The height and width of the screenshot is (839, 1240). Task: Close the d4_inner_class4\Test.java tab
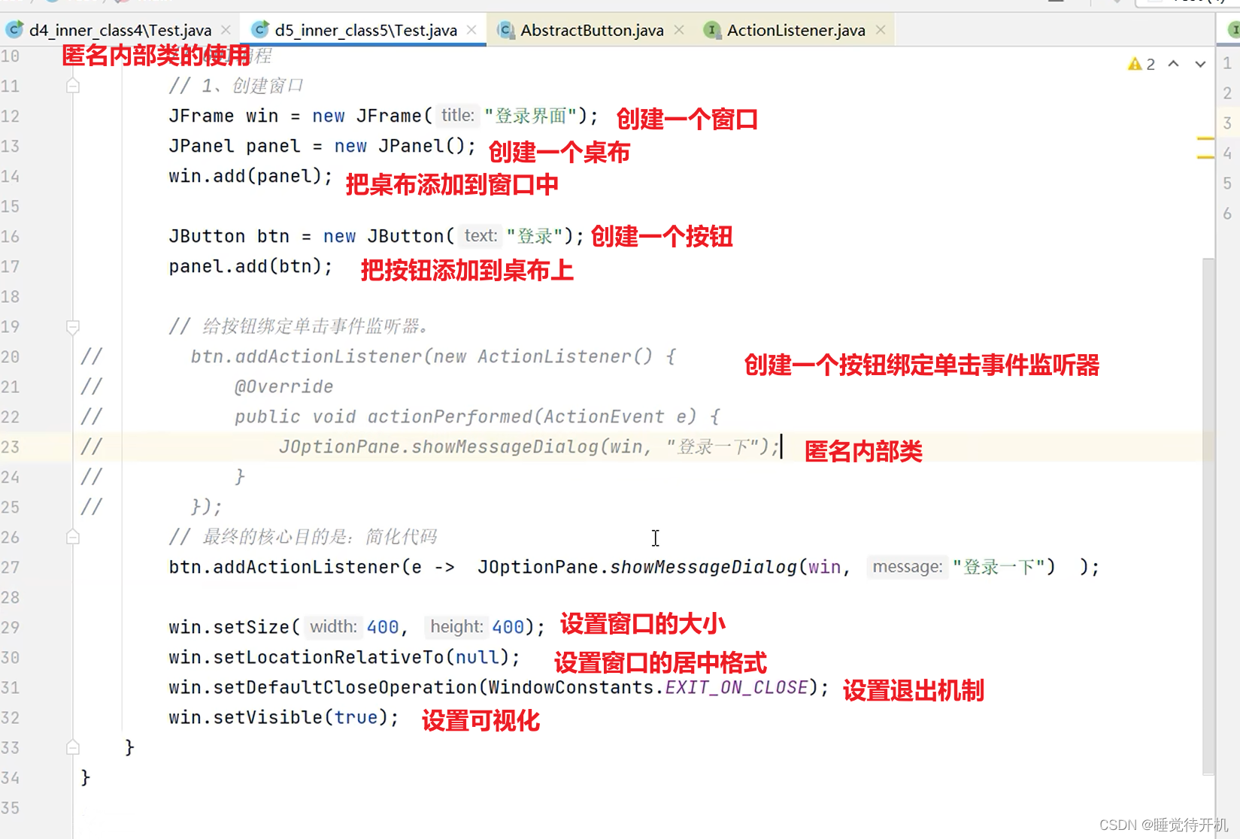(x=226, y=30)
